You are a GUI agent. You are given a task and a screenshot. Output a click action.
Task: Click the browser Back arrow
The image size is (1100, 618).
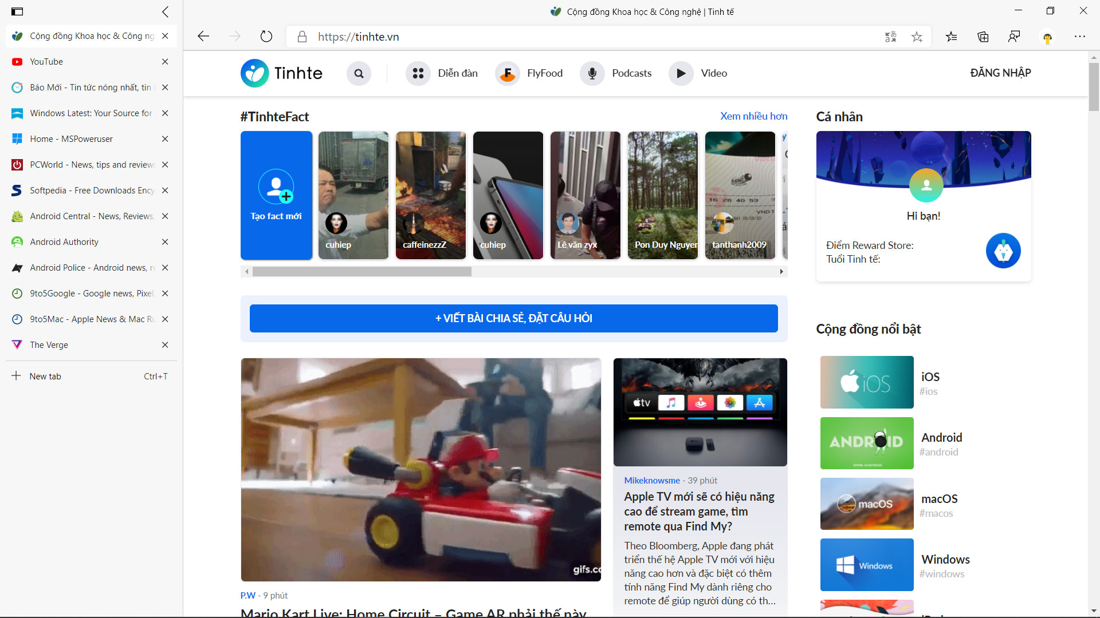pyautogui.click(x=203, y=37)
